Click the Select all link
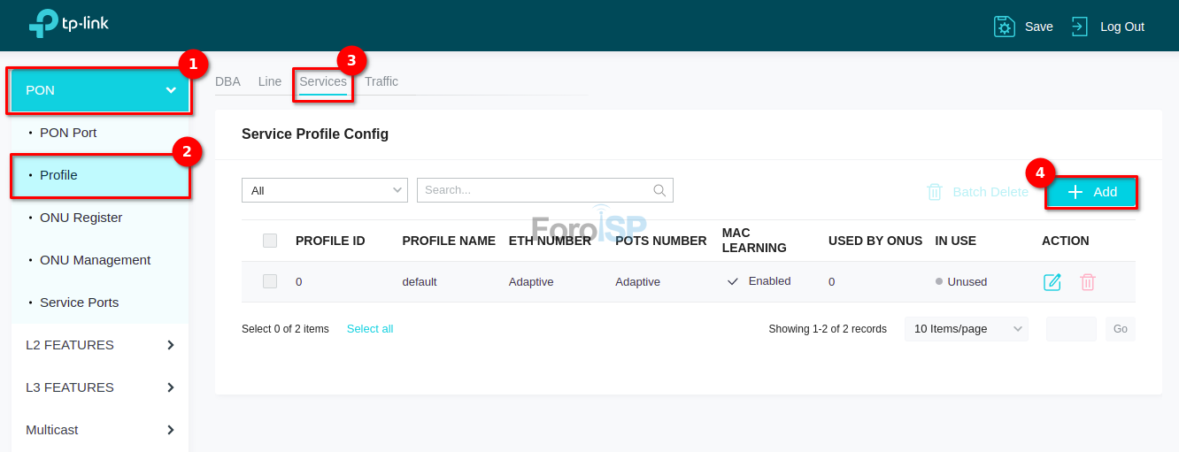This screenshot has width=1179, height=452. (370, 329)
